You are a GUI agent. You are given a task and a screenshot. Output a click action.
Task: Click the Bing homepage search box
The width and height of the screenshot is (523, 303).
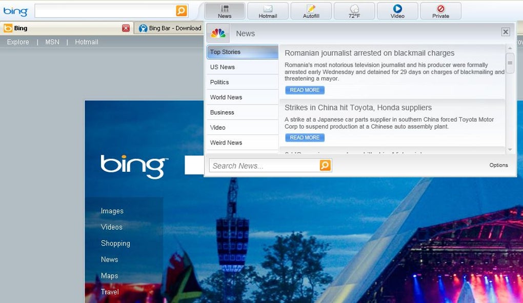(x=194, y=165)
